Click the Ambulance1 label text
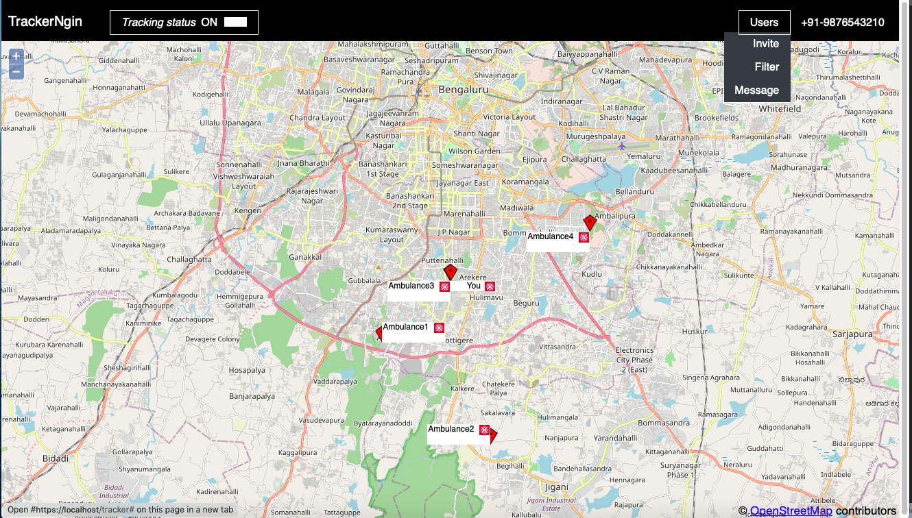 (405, 327)
